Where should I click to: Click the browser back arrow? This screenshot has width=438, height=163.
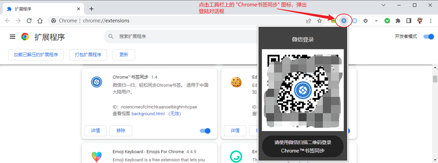[x=7, y=21]
